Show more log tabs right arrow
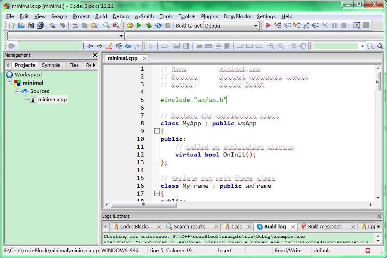The height and width of the screenshot is (258, 387). (x=378, y=227)
